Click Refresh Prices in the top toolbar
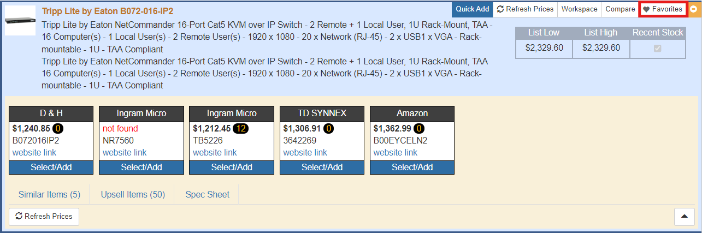The image size is (702, 233). [525, 9]
